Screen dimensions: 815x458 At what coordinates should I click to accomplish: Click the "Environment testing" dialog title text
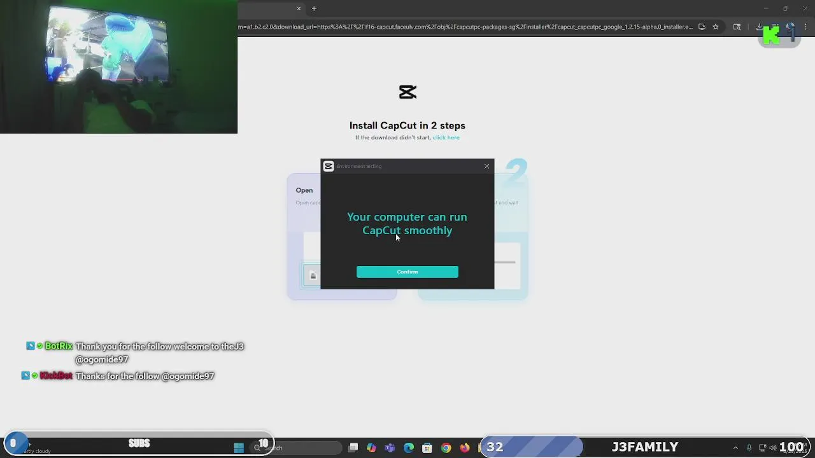(x=359, y=166)
